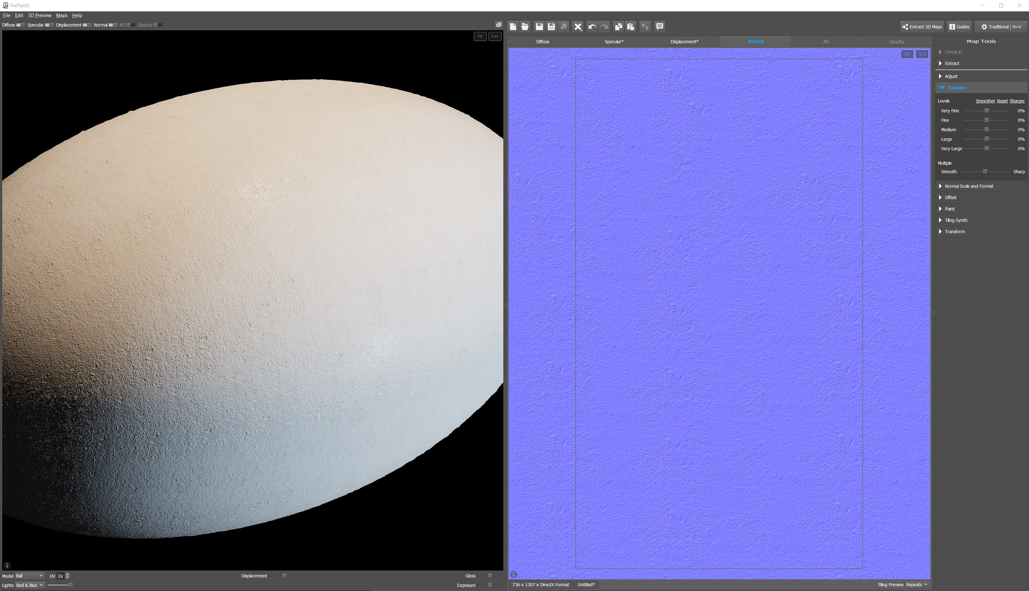Open the Model dropdown showing Ball
Screen dimensions: 1029x591
tap(29, 576)
